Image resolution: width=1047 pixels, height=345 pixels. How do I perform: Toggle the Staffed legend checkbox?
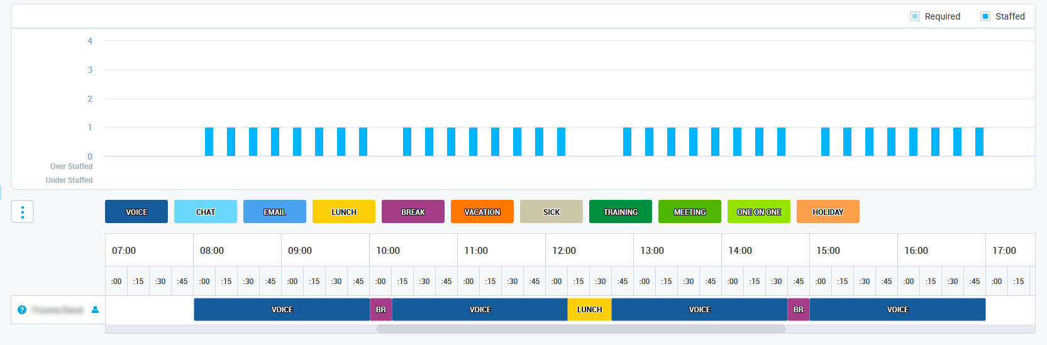click(x=985, y=16)
